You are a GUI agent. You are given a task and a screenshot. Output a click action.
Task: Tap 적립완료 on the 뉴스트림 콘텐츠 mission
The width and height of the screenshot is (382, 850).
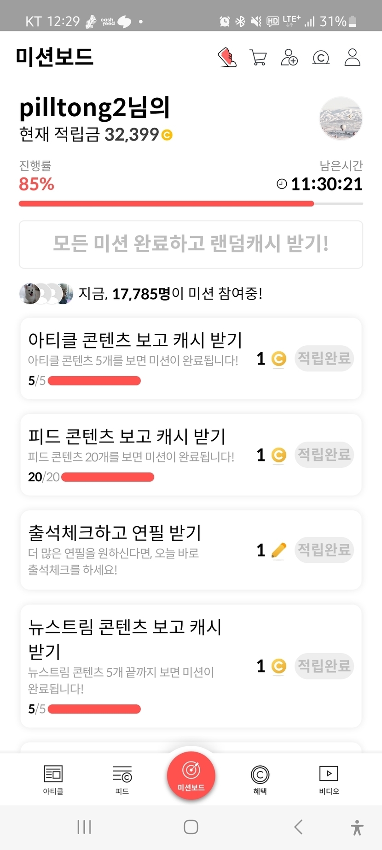324,666
